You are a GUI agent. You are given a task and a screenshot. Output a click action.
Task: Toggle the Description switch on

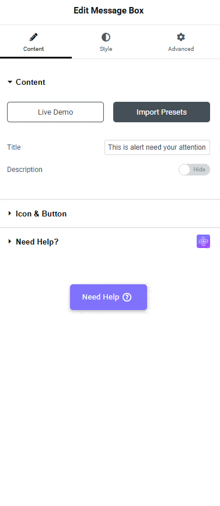[194, 170]
